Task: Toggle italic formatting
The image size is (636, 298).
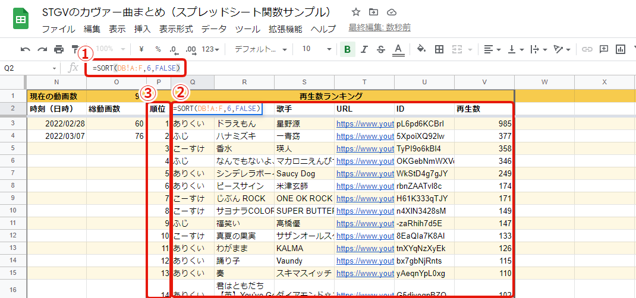Action: coord(364,49)
